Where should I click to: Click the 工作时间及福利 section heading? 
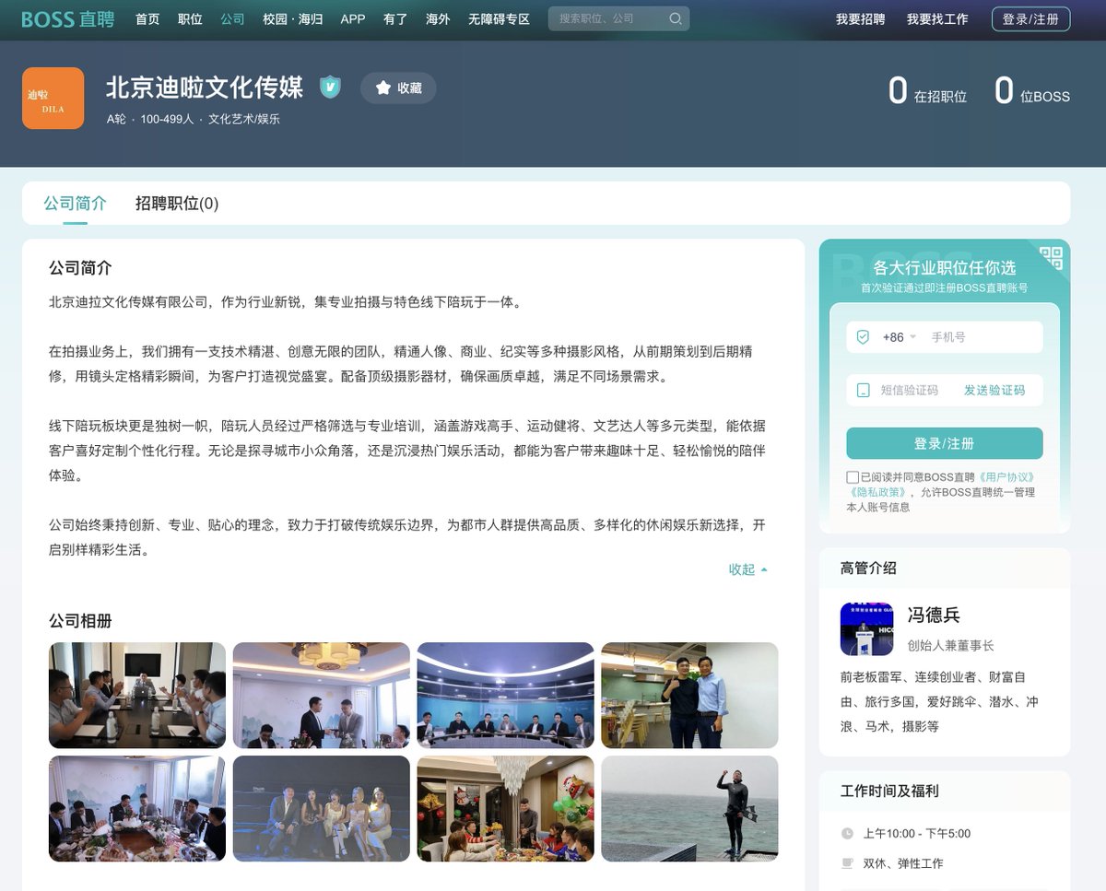(x=889, y=791)
